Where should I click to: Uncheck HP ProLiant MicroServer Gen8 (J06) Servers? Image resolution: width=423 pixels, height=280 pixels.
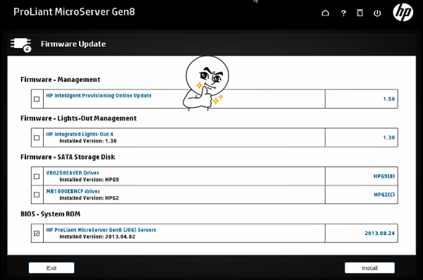(37, 233)
